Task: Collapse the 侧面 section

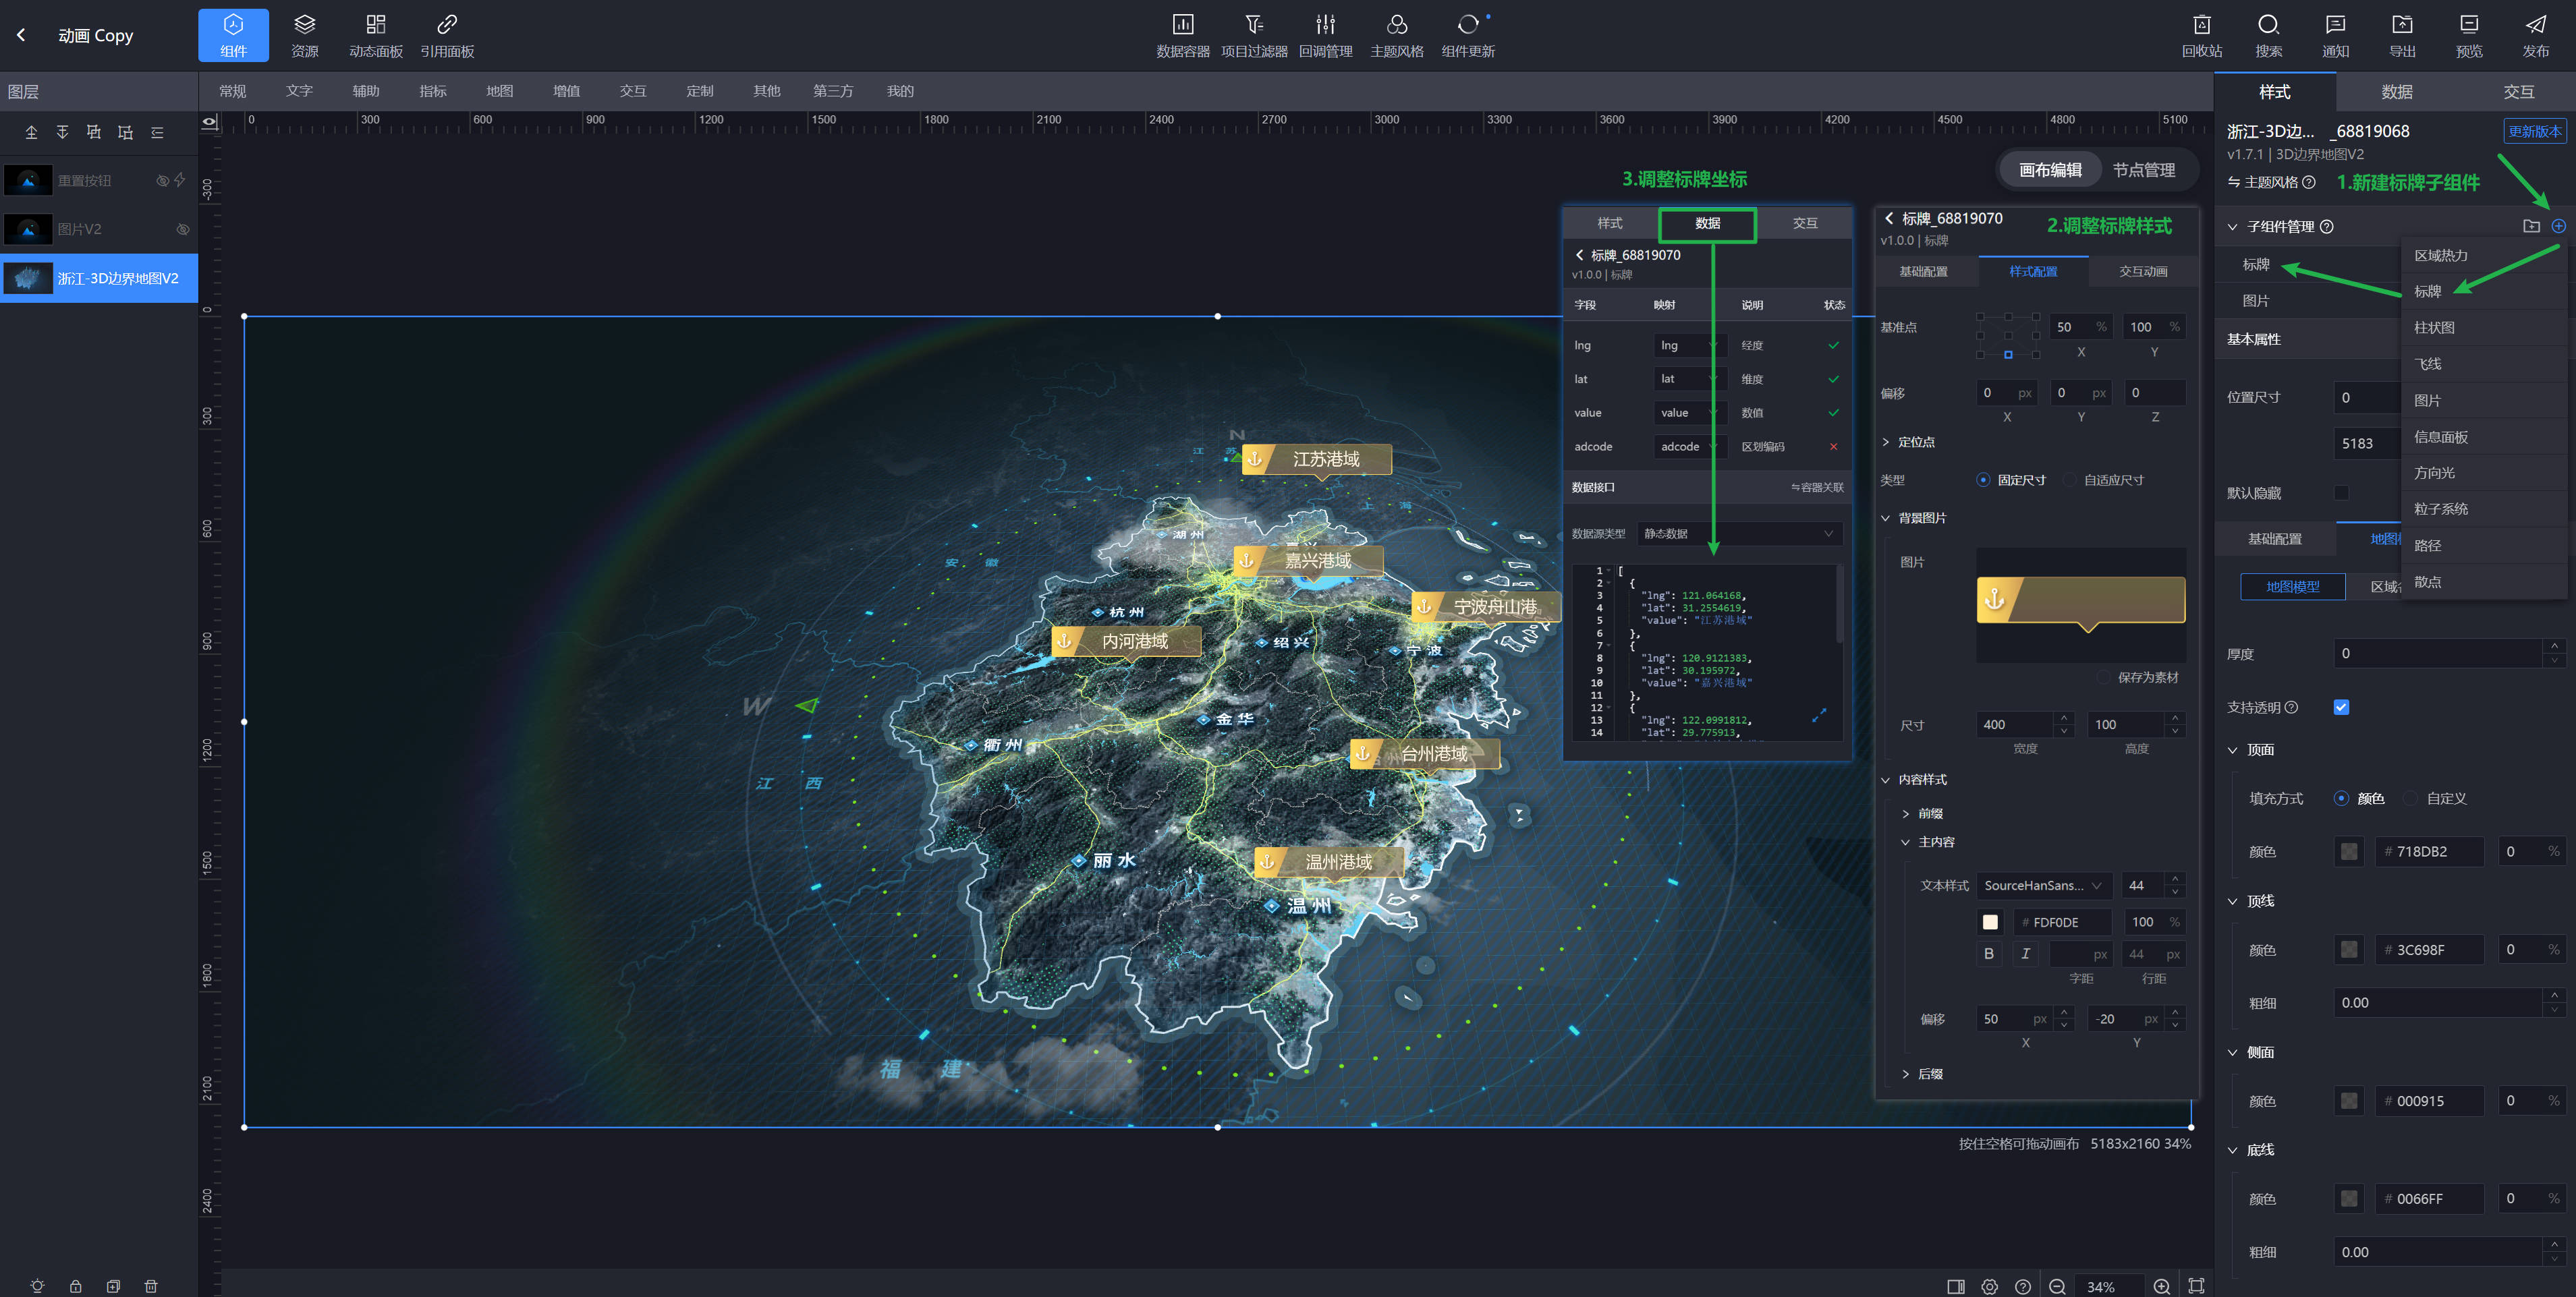Action: click(2233, 1052)
